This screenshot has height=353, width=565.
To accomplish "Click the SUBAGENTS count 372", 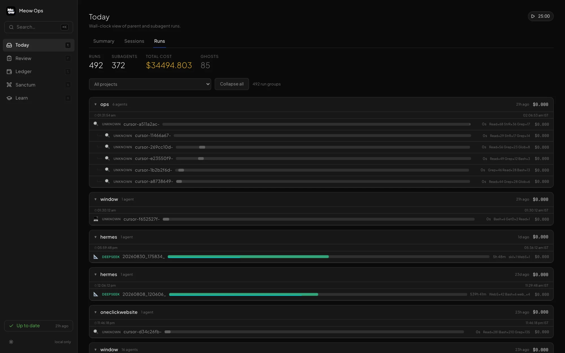I will coord(118,66).
